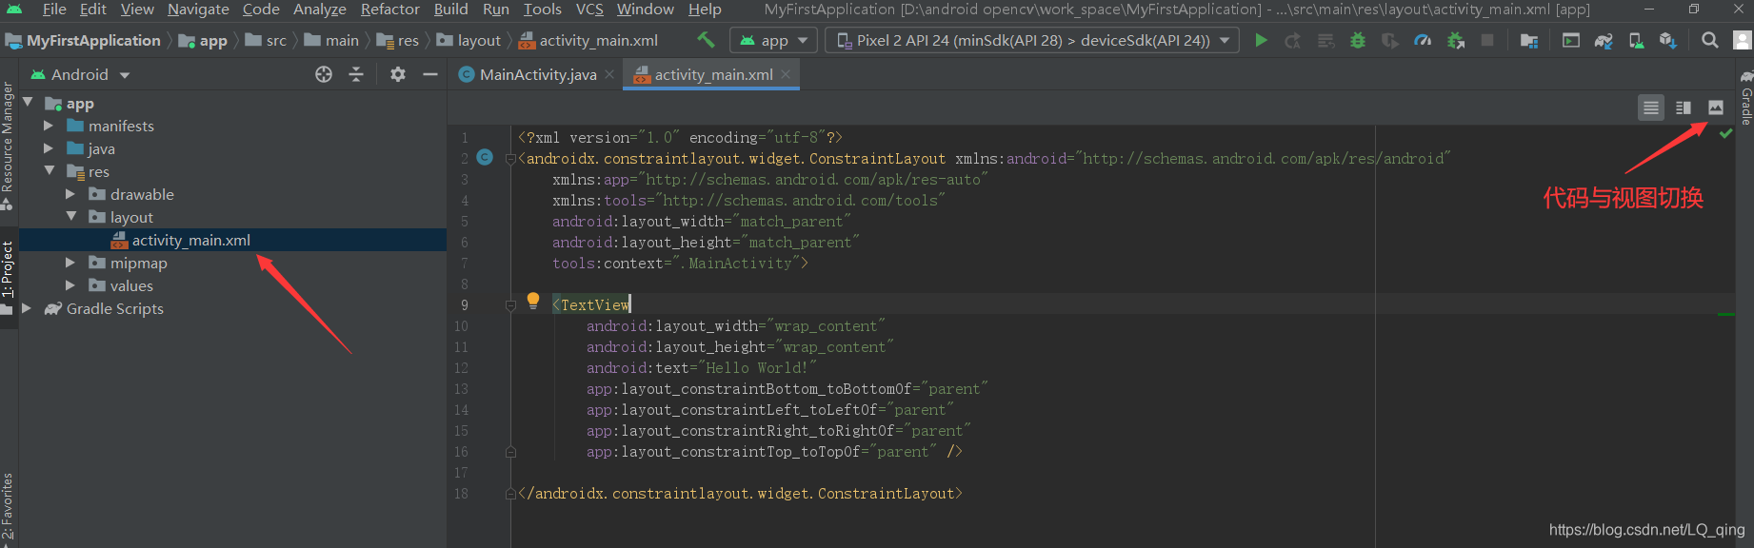The width and height of the screenshot is (1754, 548).
Task: Collapse the layout folder arrow
Action: 70,216
